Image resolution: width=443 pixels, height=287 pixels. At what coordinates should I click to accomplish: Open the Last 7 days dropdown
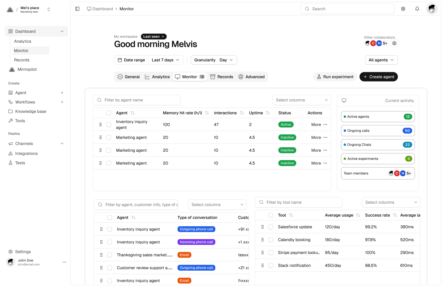[166, 60]
